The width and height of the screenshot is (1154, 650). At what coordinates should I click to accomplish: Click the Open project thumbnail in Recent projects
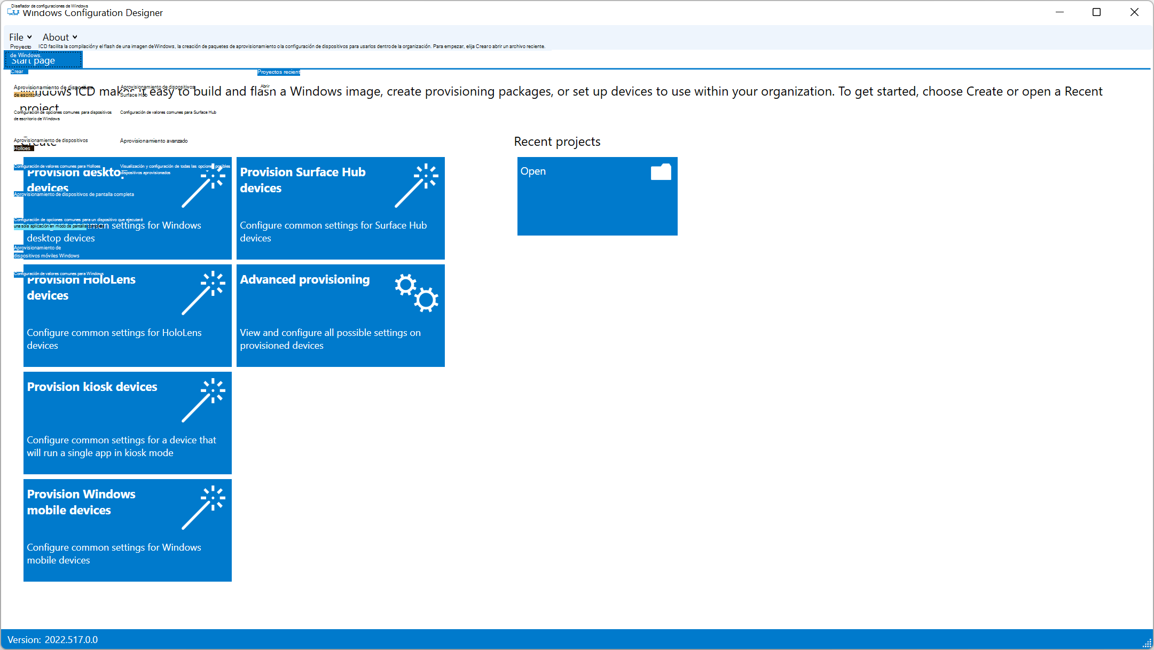[x=598, y=196]
